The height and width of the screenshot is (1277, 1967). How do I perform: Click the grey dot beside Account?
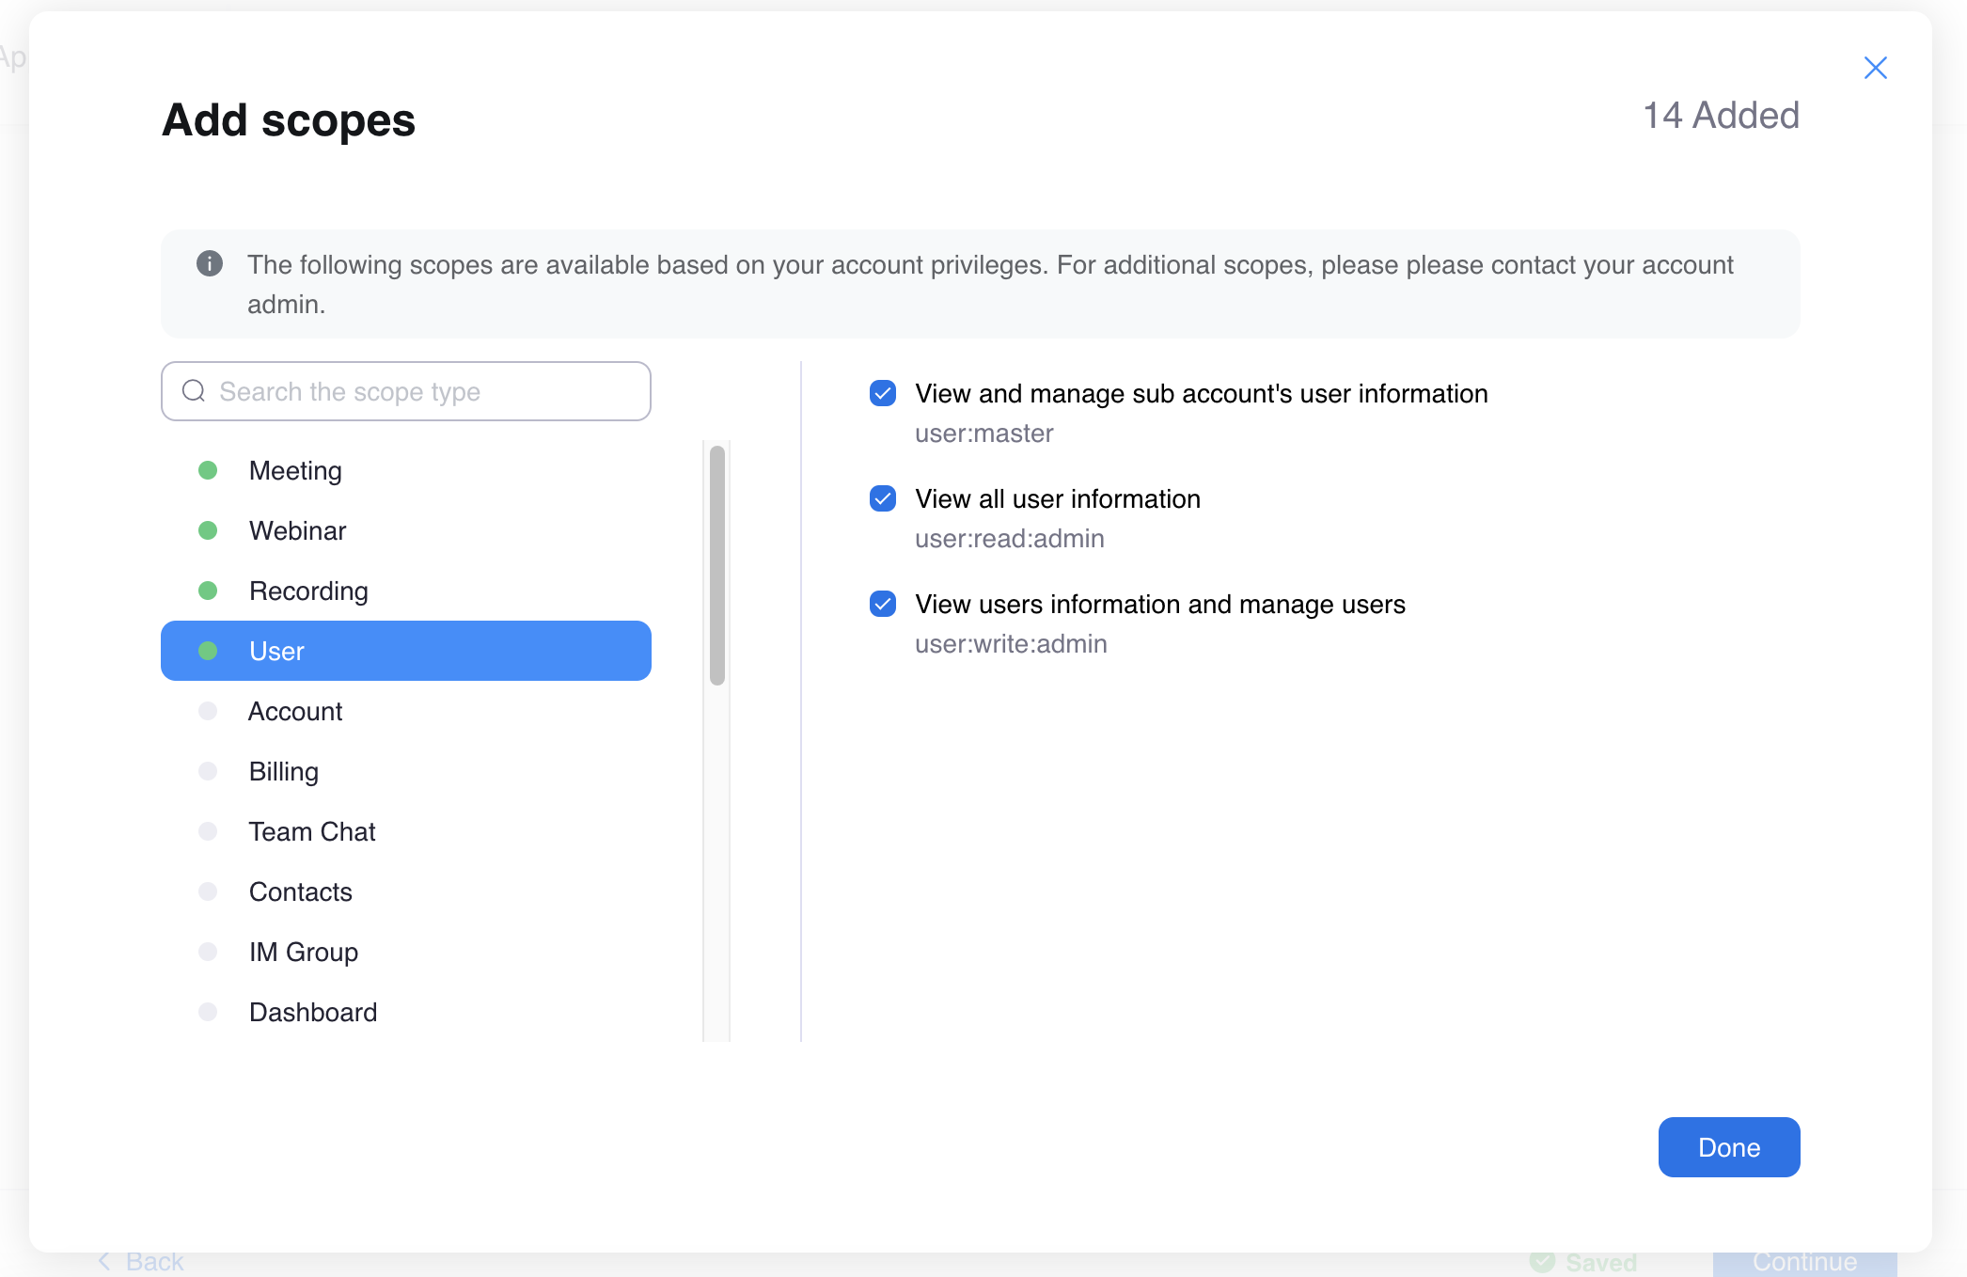click(208, 711)
